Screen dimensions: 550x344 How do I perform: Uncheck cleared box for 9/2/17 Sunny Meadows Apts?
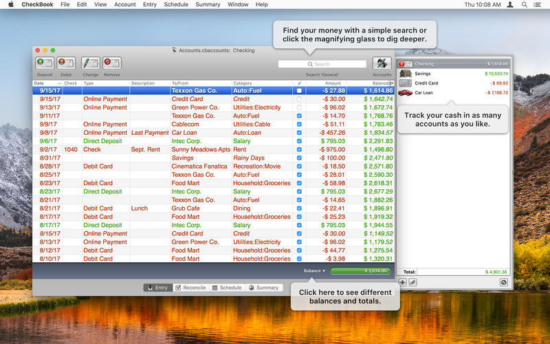click(x=298, y=149)
